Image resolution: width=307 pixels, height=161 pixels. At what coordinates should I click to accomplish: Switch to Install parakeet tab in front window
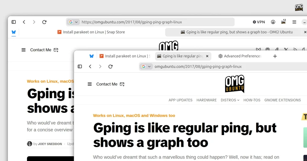click(125, 56)
